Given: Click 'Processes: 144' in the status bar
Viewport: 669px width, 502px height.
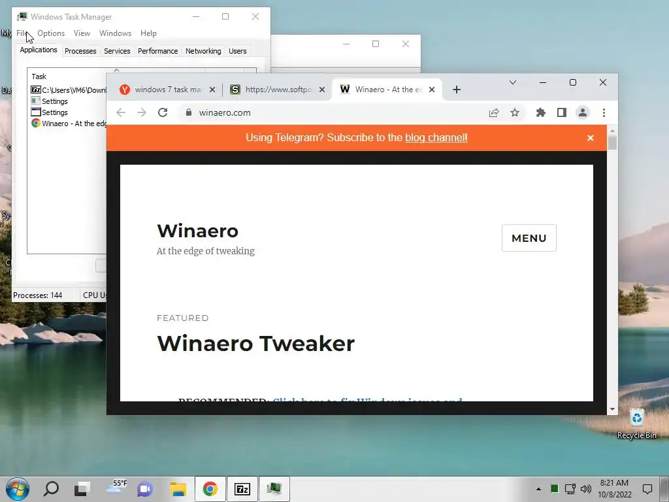Looking at the screenshot, I should [37, 295].
